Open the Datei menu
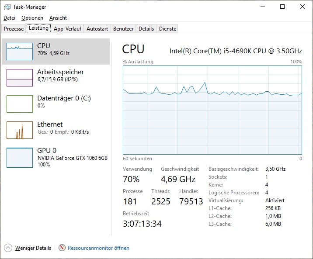313x259 pixels. click(x=9, y=18)
